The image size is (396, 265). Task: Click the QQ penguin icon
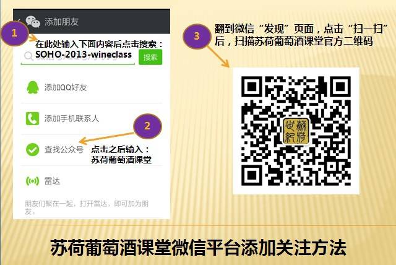tap(33, 87)
